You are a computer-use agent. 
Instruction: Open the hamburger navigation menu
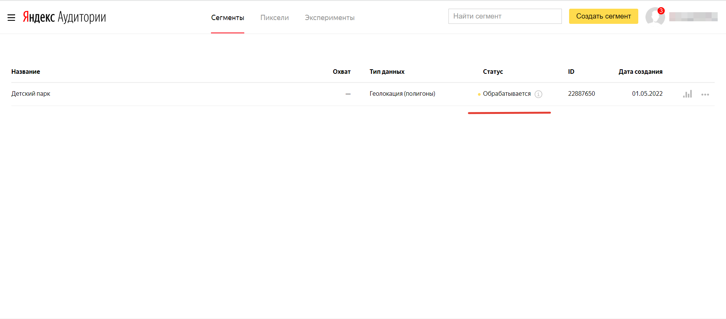point(11,17)
